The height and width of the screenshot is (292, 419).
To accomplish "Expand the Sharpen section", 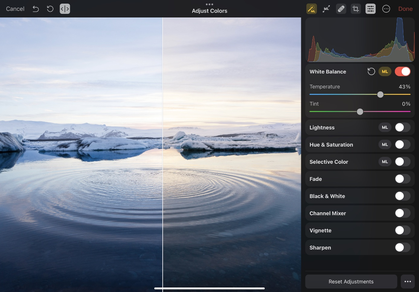I will coord(320,247).
